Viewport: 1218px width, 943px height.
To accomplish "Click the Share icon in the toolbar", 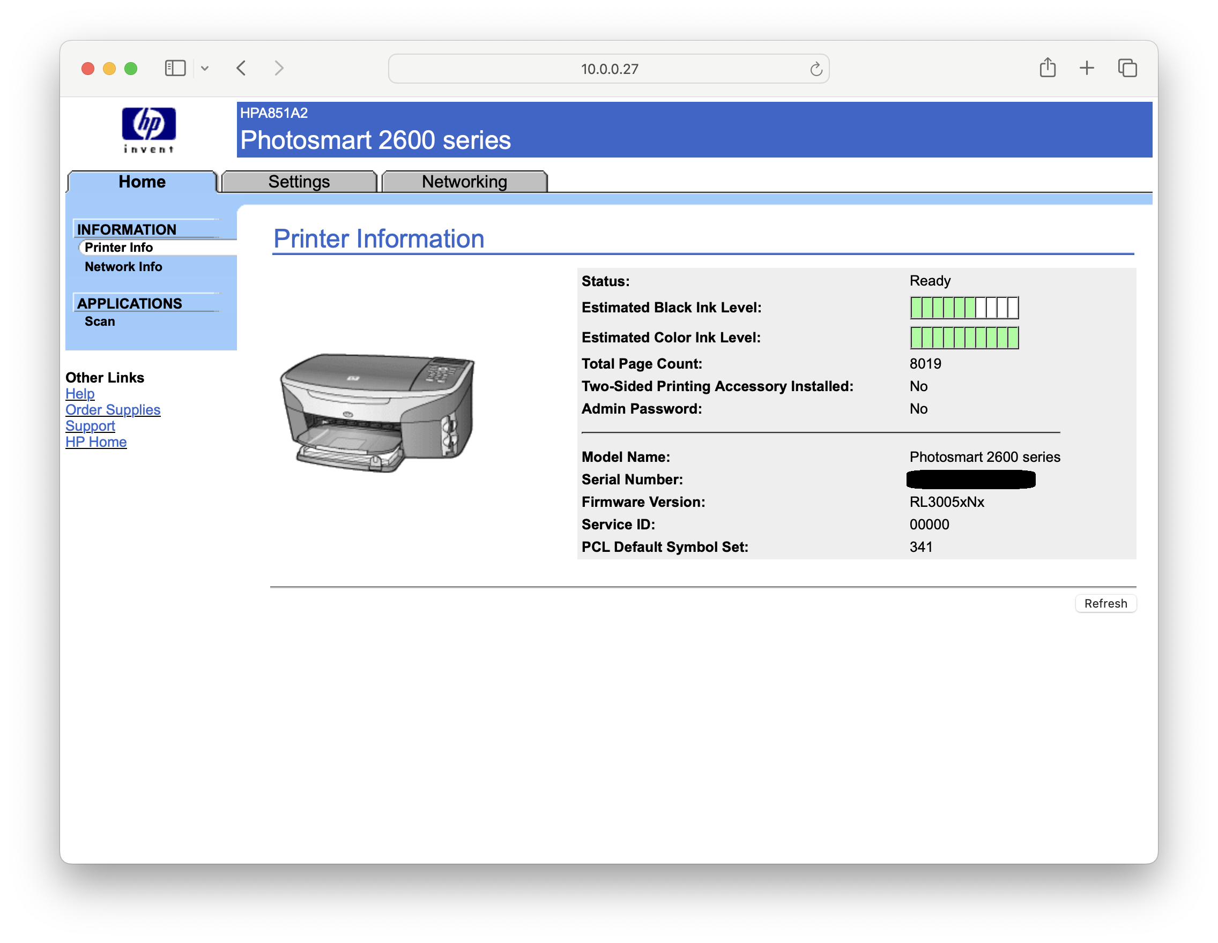I will 1048,68.
